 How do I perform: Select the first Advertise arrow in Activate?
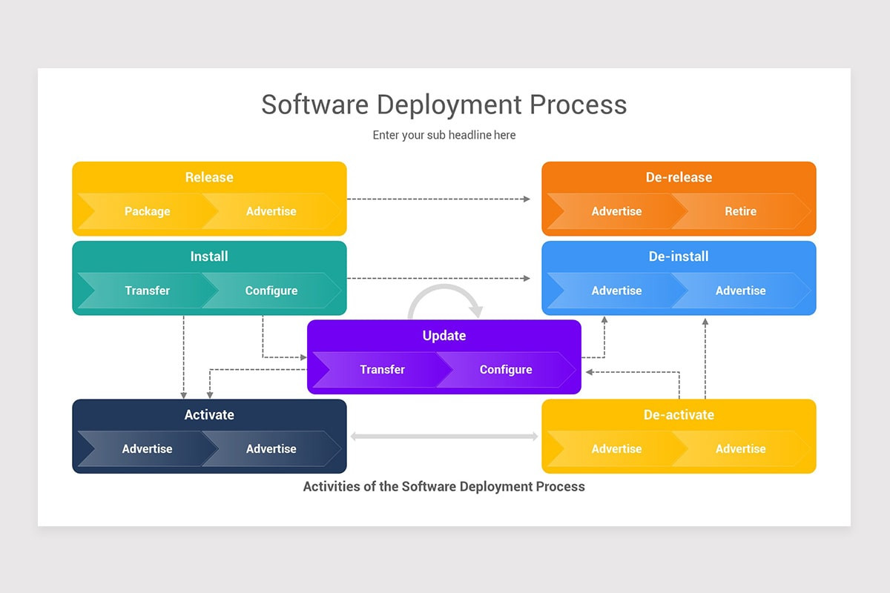pos(147,448)
